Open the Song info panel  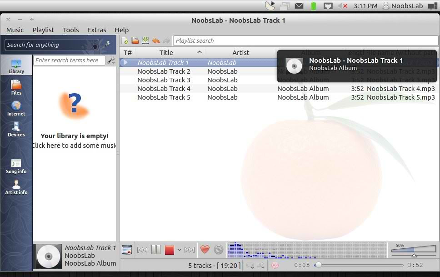[x=16, y=166]
